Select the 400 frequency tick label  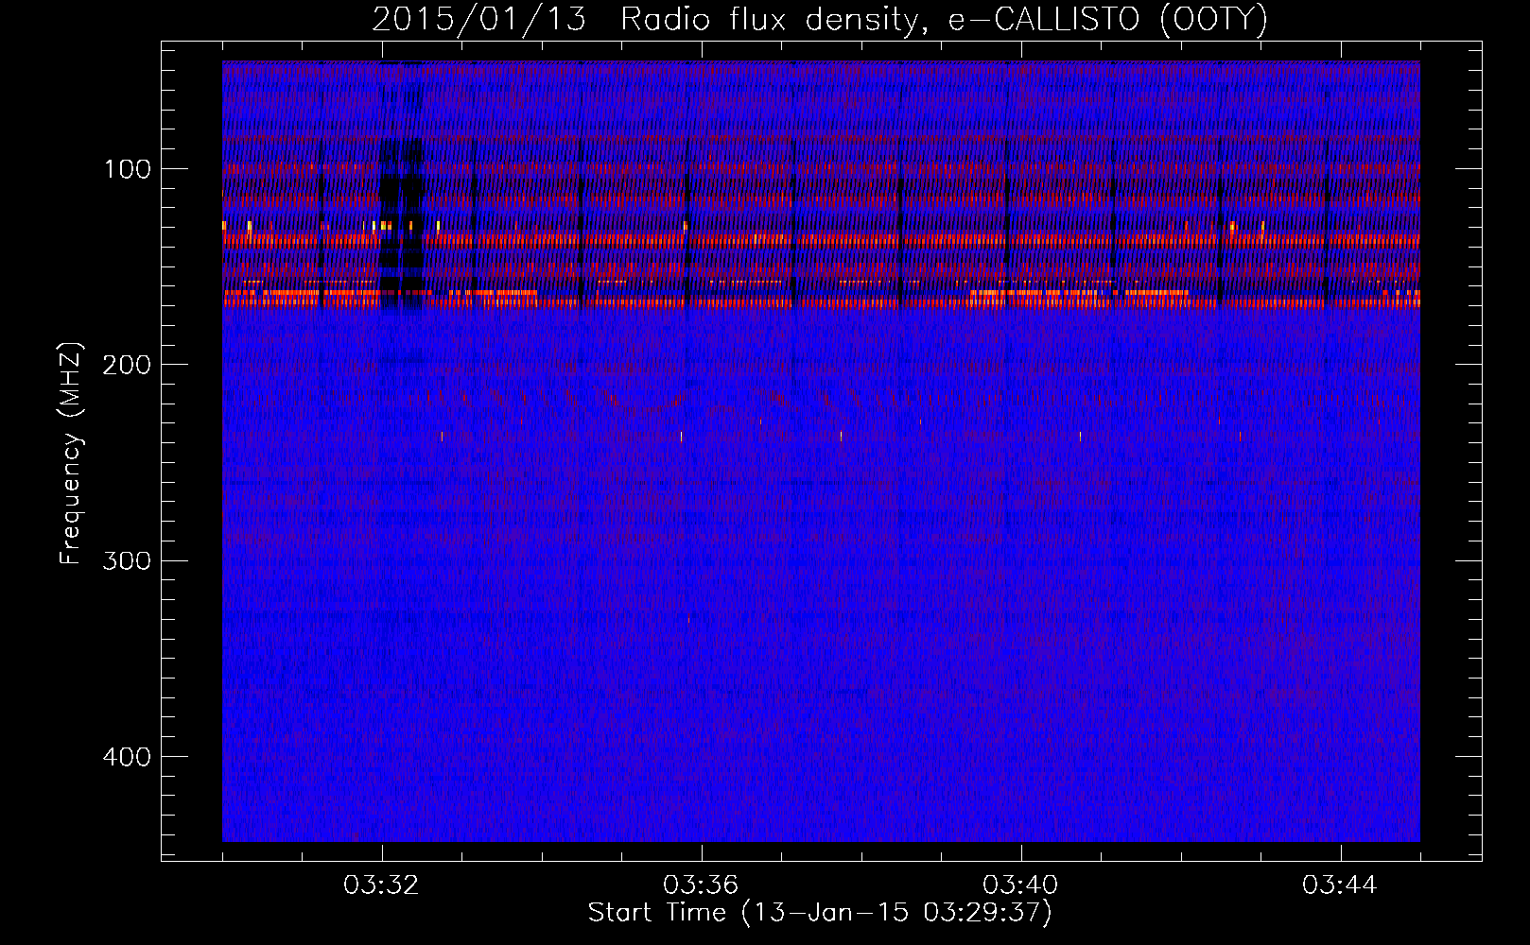pos(128,757)
